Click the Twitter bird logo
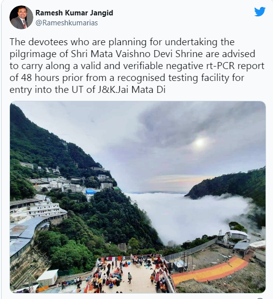Image resolution: width=273 pixels, height=299 pixels. coord(260,11)
